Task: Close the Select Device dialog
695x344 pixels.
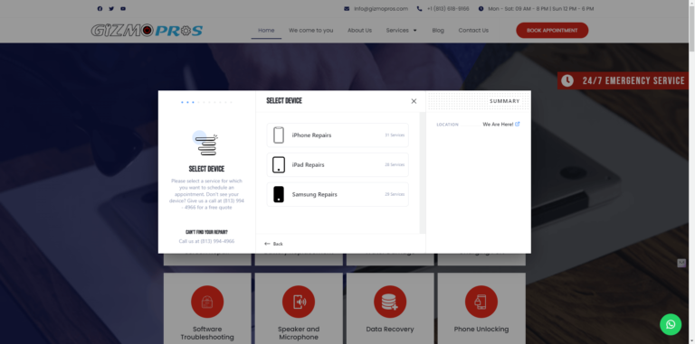Action: pos(414,101)
